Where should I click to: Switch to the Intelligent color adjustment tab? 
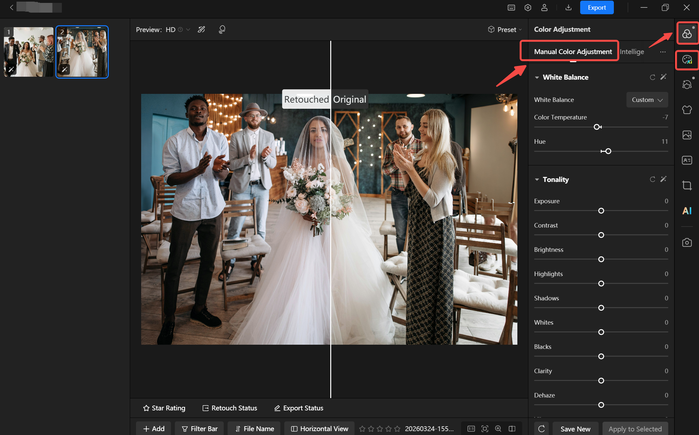[632, 52]
